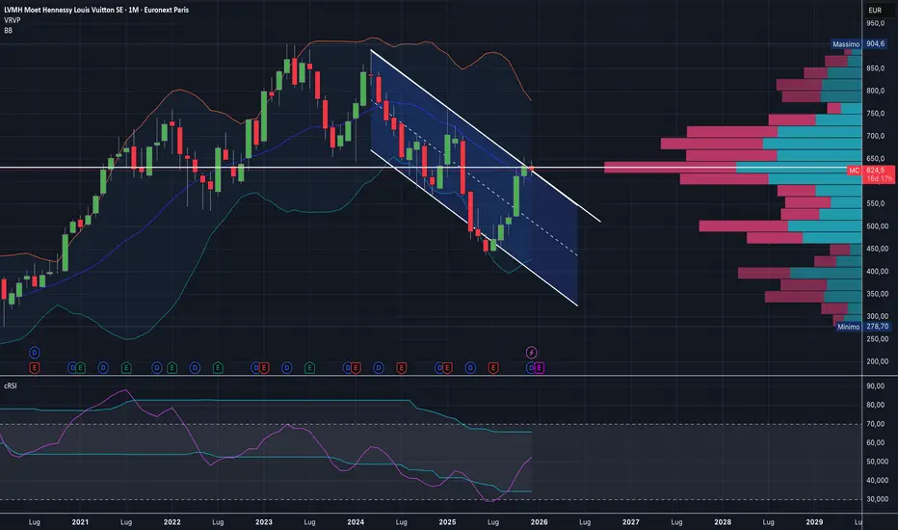Image resolution: width=898 pixels, height=530 pixels.
Task: Open the purple upcoming earnings E marker near 2026
Action: tap(539, 368)
